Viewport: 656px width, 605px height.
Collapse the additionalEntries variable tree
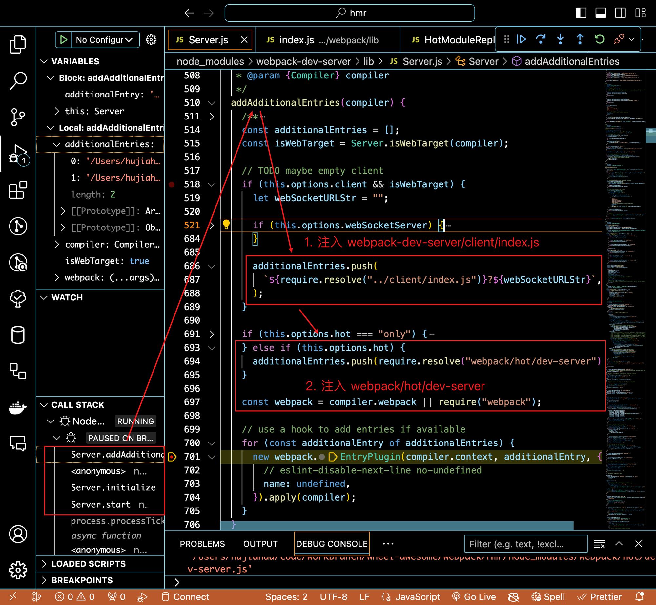tap(57, 144)
